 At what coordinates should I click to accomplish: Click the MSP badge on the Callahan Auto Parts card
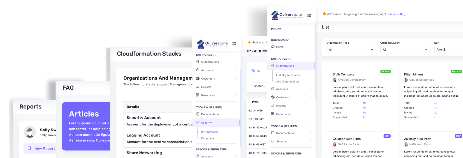[x=387, y=136]
